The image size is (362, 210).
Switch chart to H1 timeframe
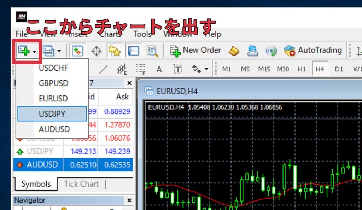(302, 69)
